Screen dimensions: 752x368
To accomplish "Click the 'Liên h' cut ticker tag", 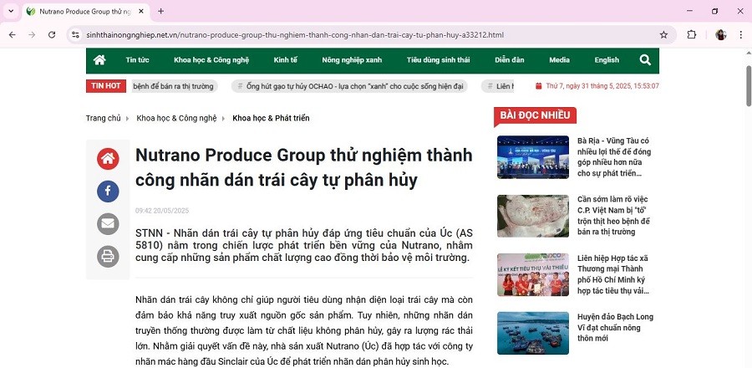I will 498,86.
